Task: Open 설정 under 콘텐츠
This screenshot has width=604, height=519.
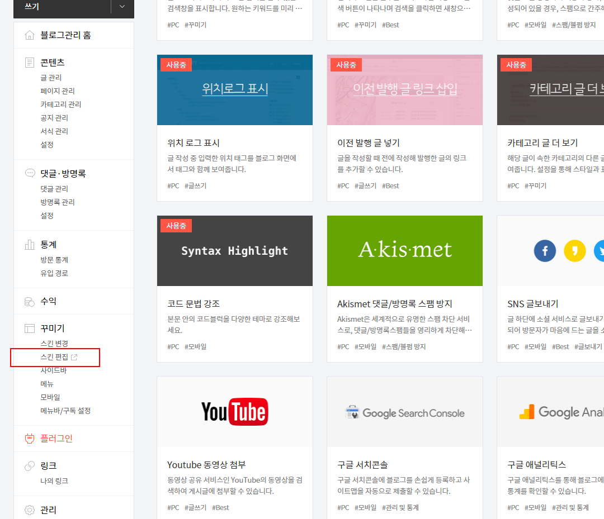Action: (47, 145)
